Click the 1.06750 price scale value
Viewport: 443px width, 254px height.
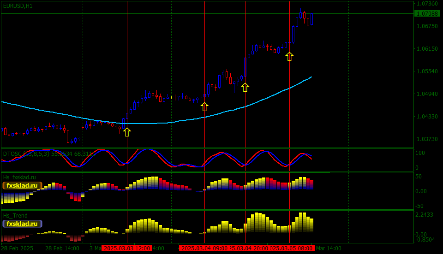[427, 26]
